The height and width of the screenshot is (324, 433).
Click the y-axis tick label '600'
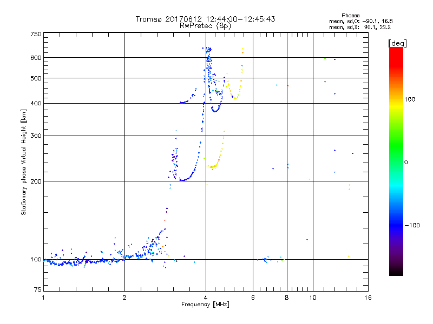(x=36, y=58)
